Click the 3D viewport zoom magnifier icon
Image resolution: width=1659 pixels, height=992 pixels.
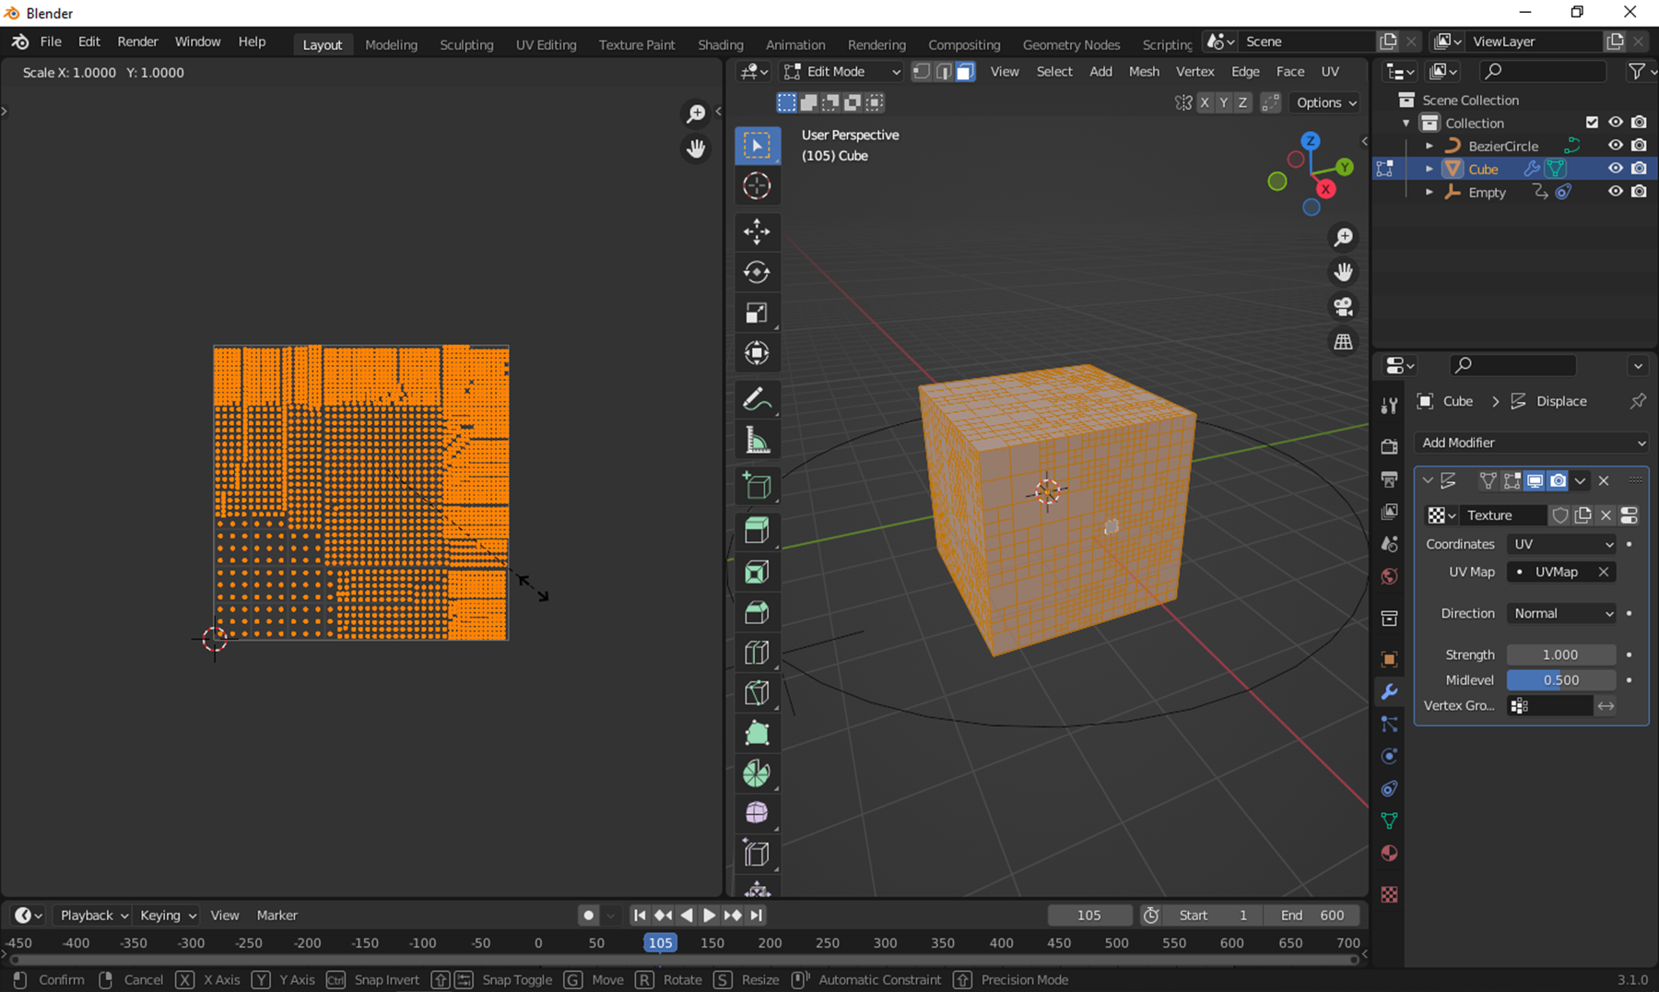click(1343, 237)
